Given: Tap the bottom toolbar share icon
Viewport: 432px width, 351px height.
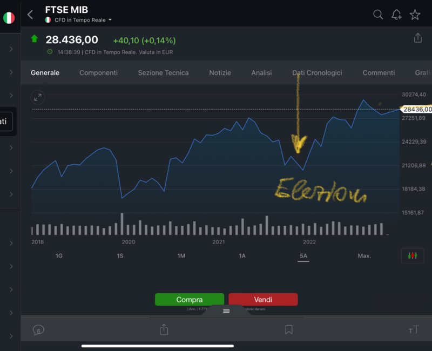Looking at the screenshot, I should point(164,329).
